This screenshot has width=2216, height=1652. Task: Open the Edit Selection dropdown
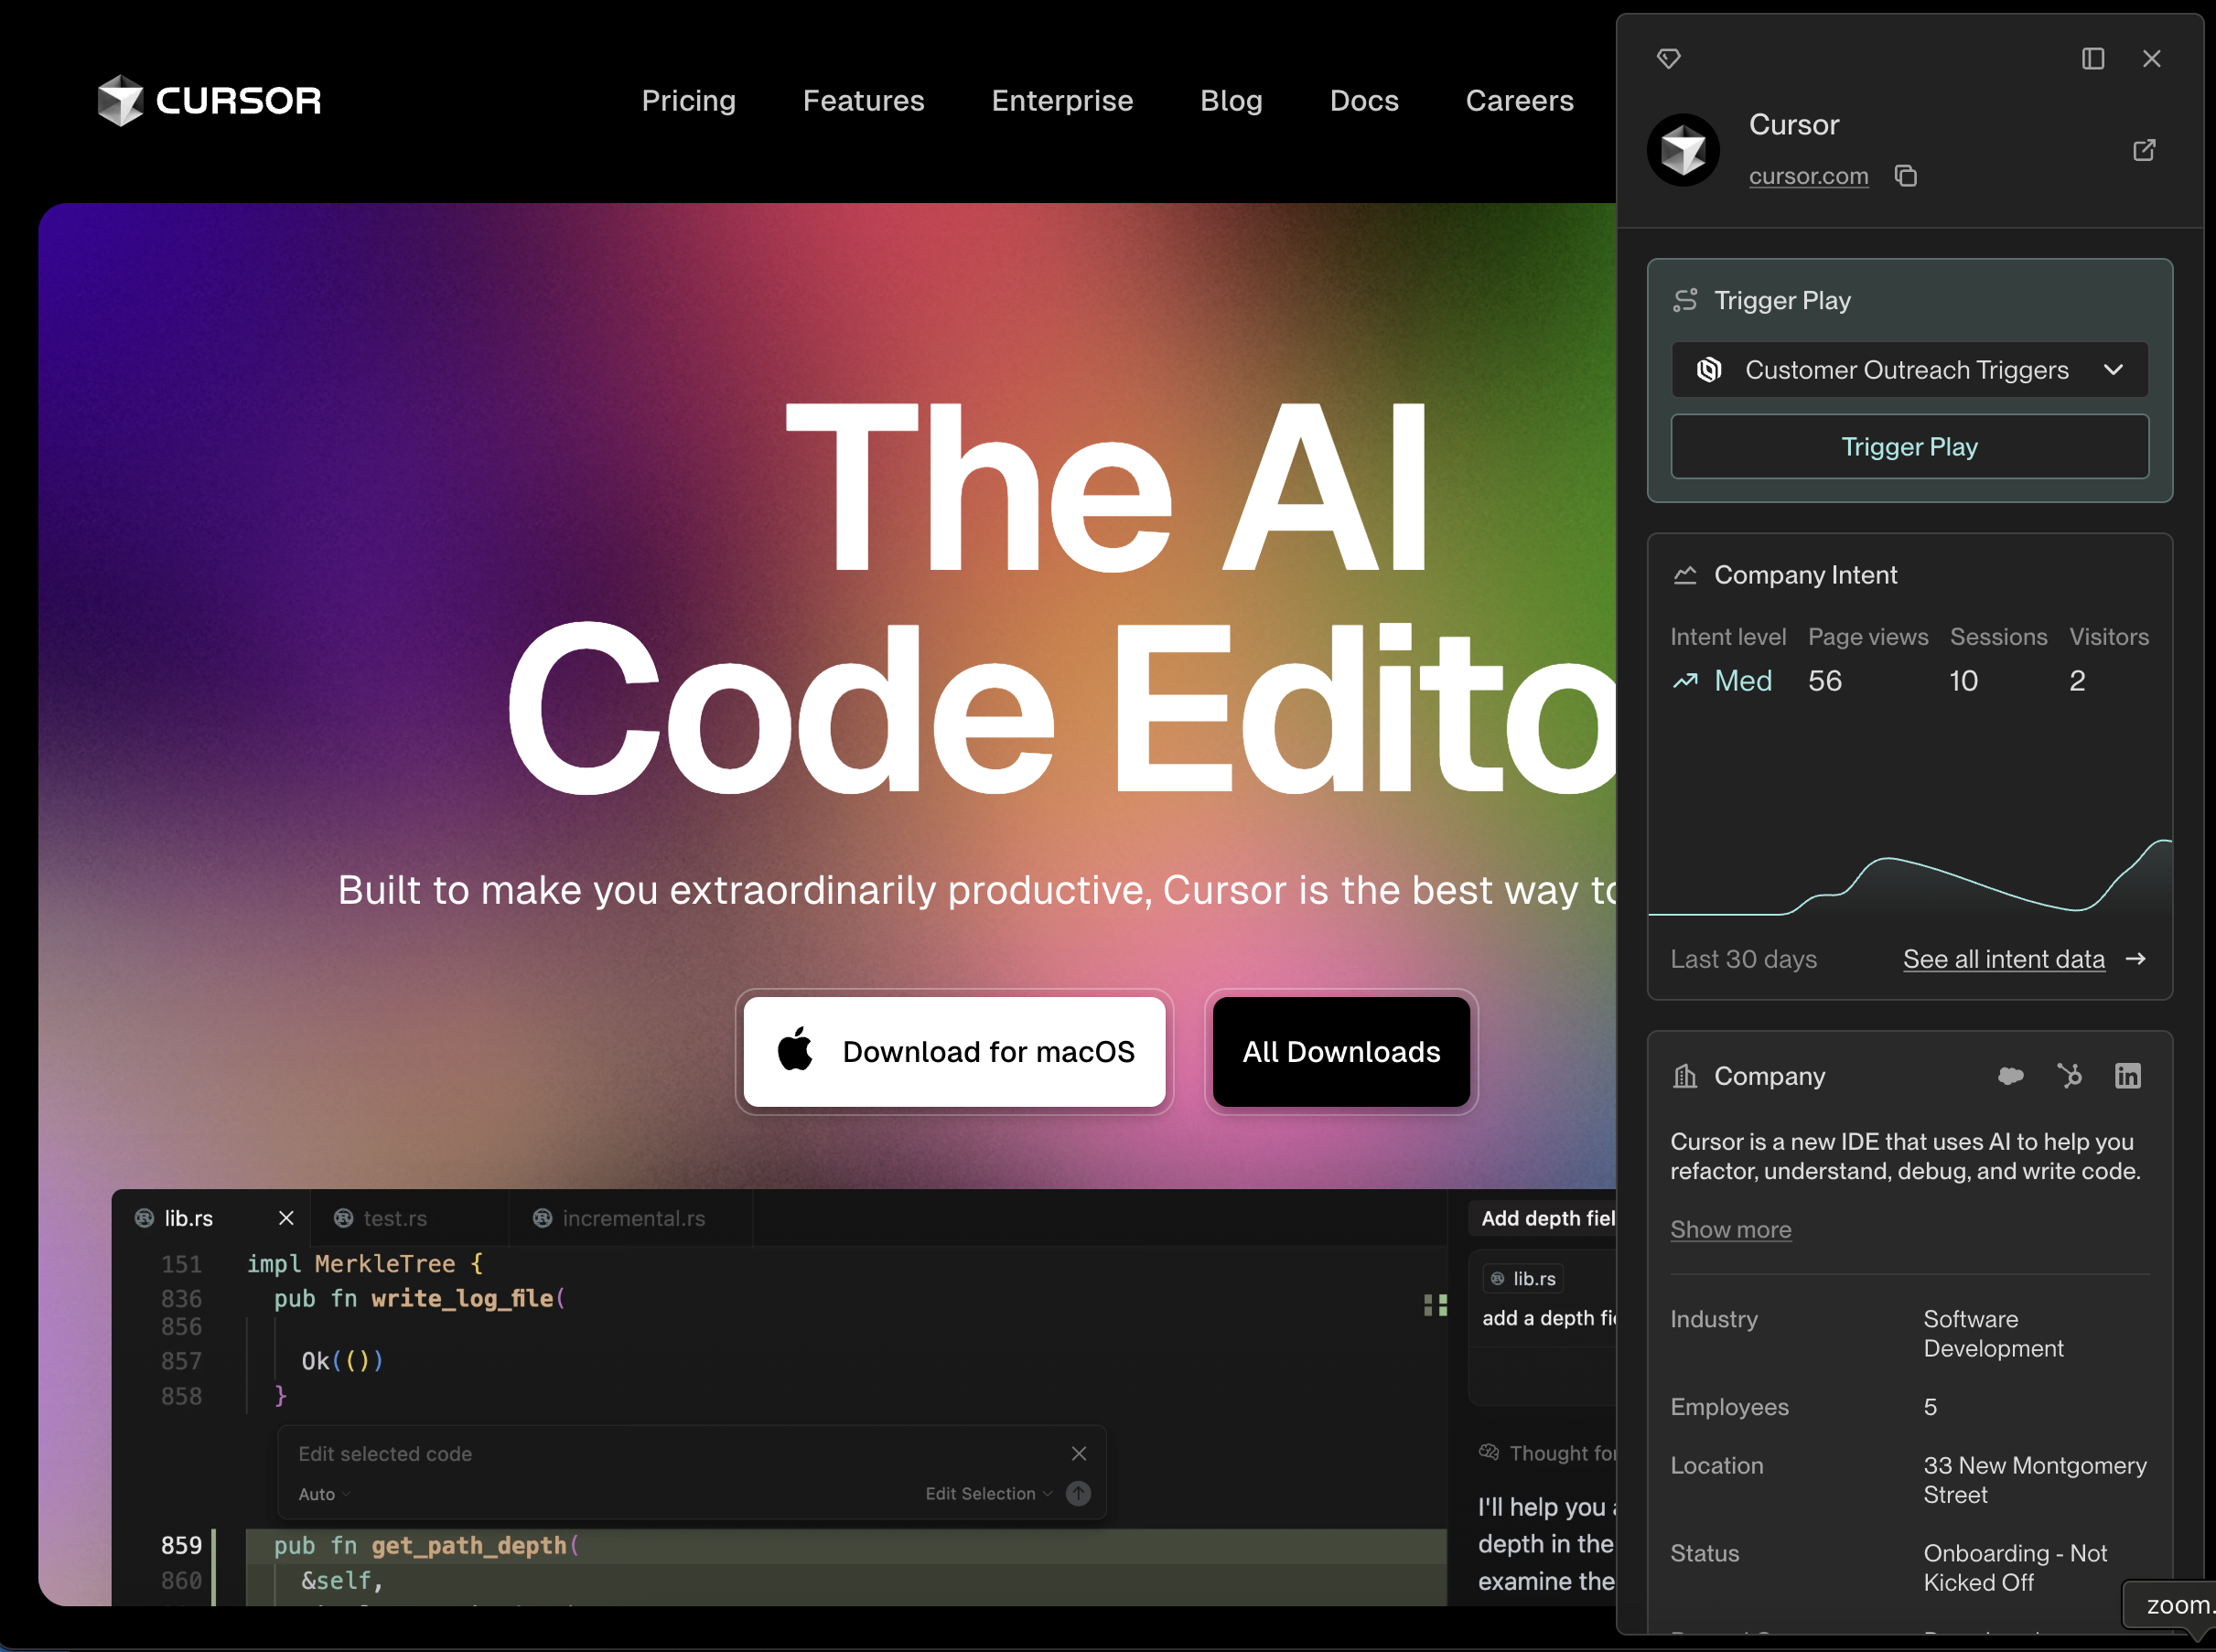coord(988,1493)
